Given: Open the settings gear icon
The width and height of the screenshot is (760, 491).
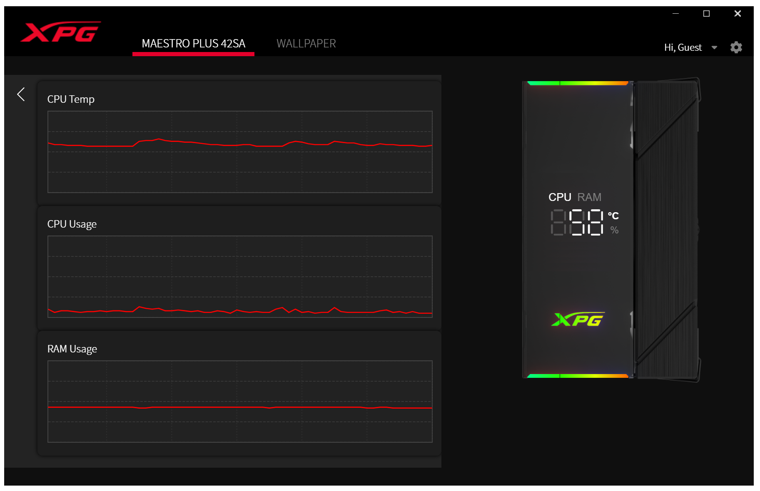Looking at the screenshot, I should [736, 47].
